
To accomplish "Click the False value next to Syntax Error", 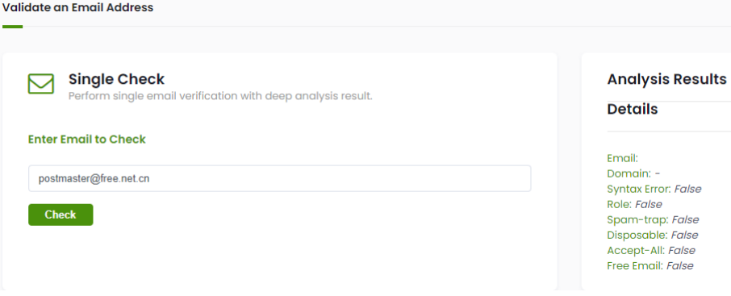I will [x=687, y=190].
